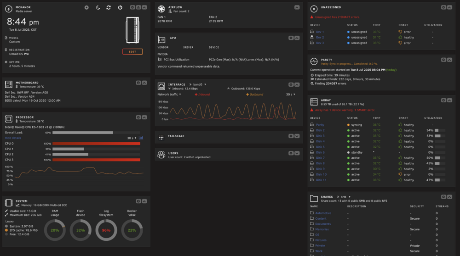Open Parity tile settings gear
This screenshot has height=256, width=460.
[x=443, y=60]
